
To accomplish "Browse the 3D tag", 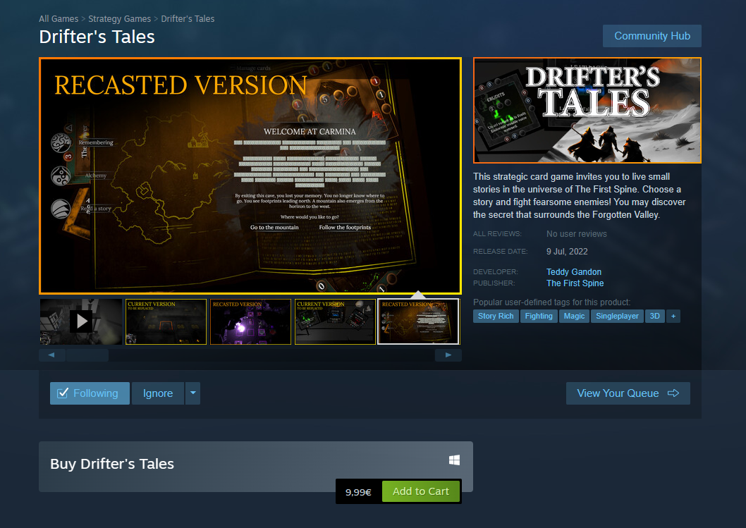I will [654, 316].
